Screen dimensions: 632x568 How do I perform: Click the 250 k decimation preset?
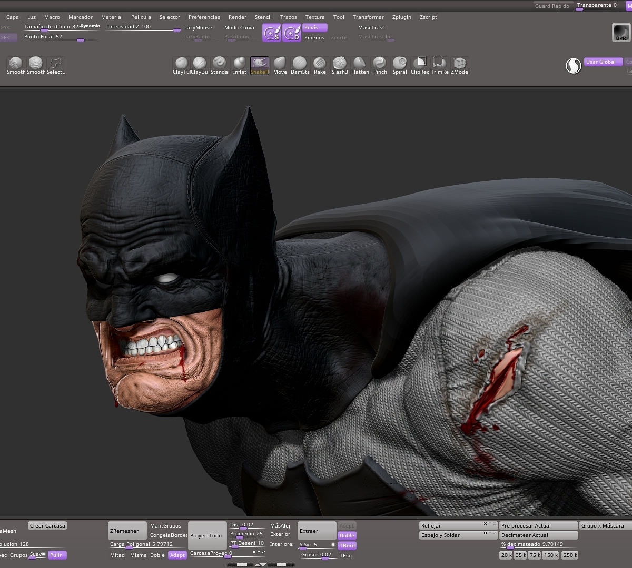coord(570,555)
